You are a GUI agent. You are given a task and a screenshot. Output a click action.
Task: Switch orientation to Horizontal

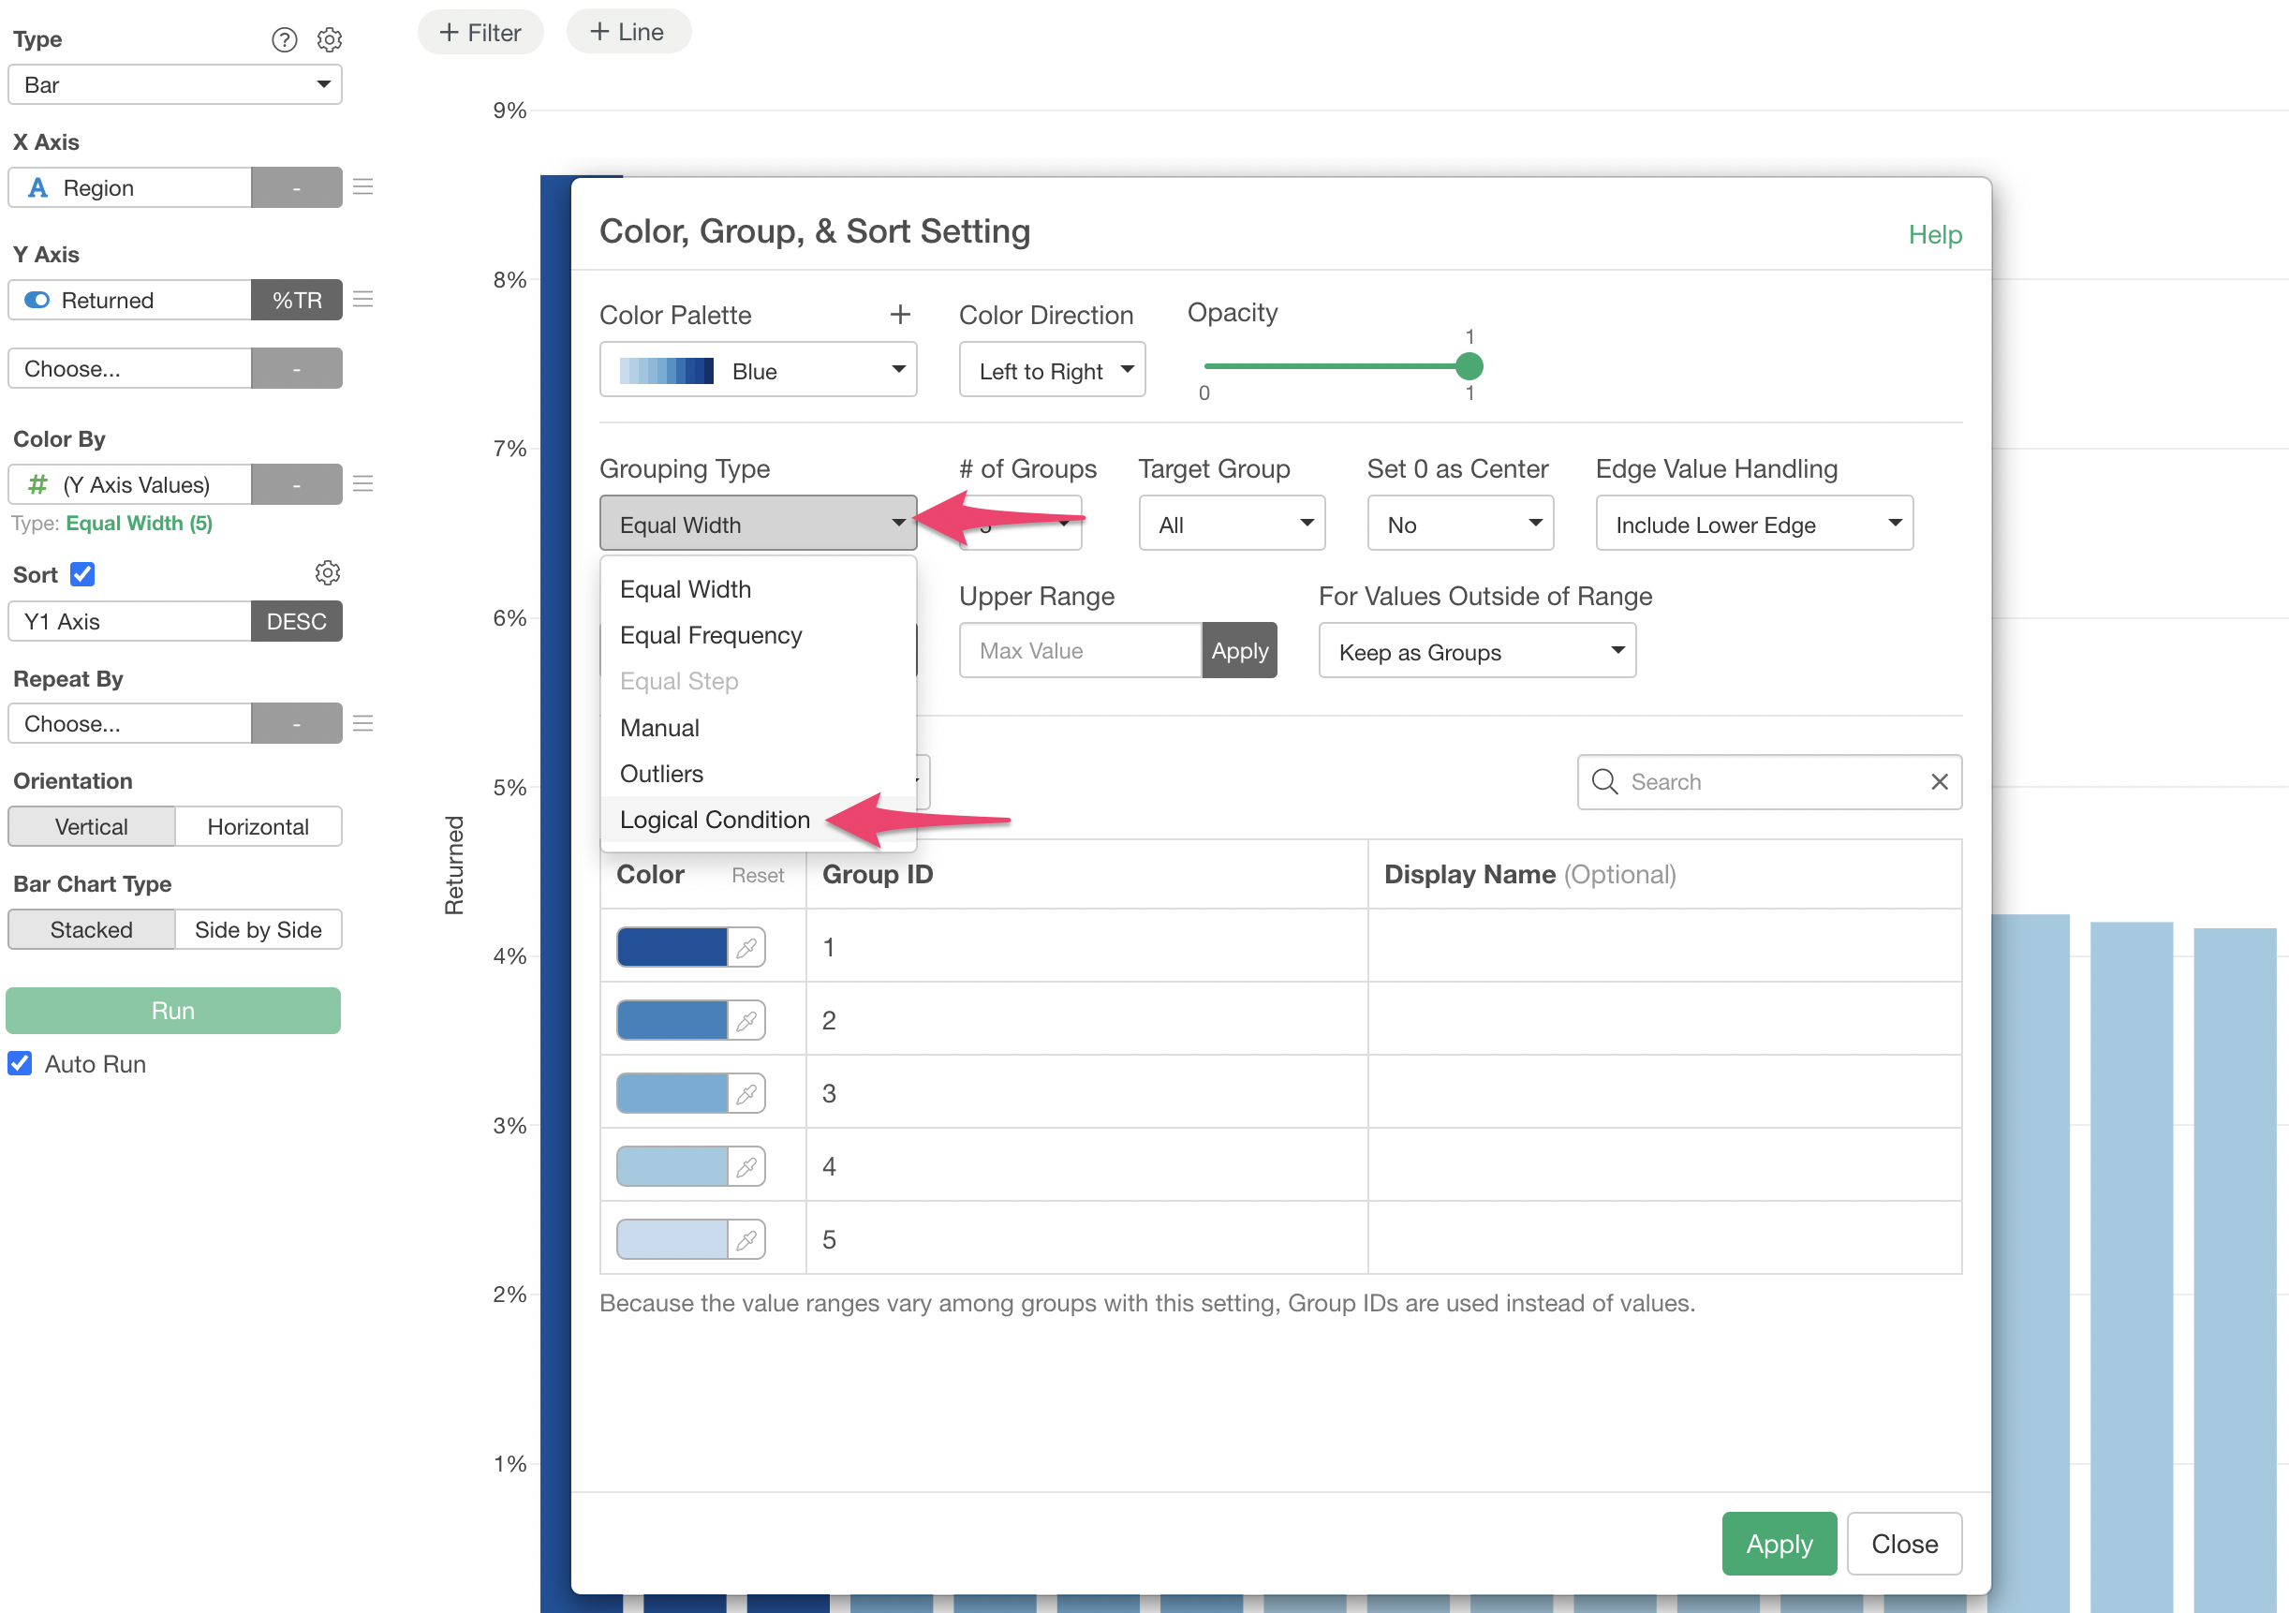click(x=258, y=826)
